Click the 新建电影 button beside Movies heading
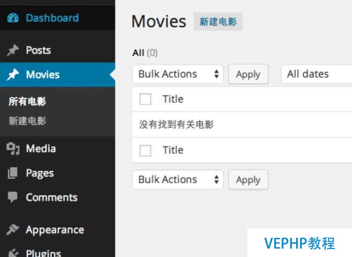 [x=218, y=22]
